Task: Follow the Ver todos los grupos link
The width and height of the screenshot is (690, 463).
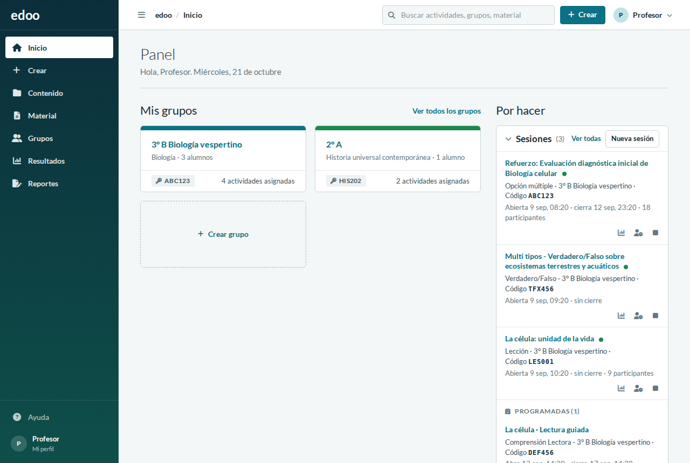Action: click(x=446, y=111)
